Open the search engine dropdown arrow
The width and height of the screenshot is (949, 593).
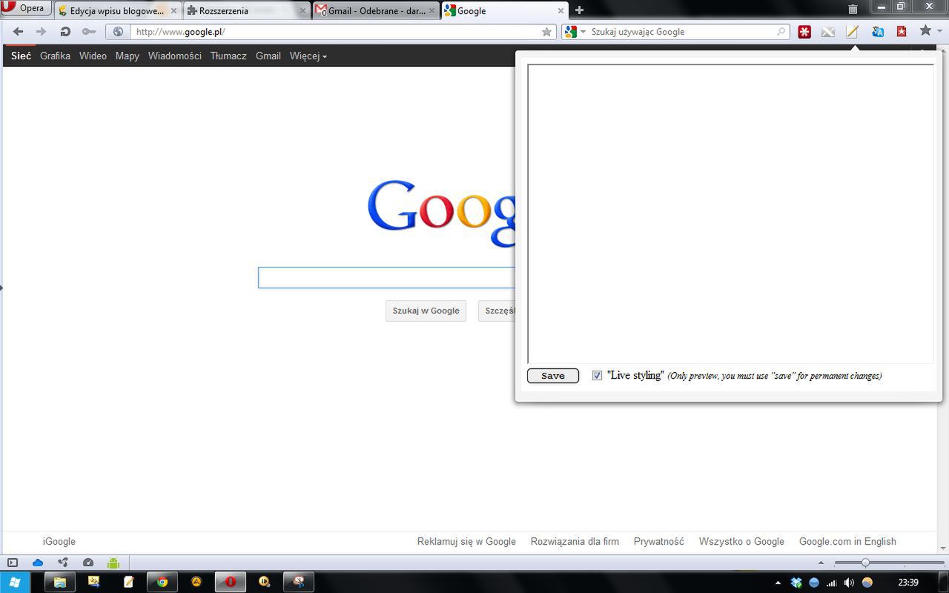point(583,32)
